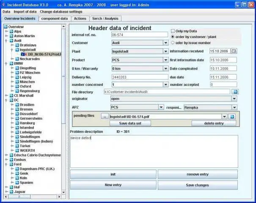Switch to component data tab
Viewport: 256px width, 203px height.
click(x=55, y=19)
